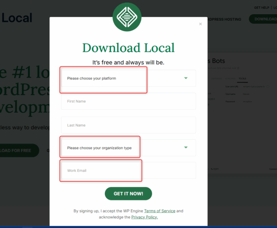The height and width of the screenshot is (228, 277).
Task: Click the platform dropdown's green arrow
Action: (186, 78)
